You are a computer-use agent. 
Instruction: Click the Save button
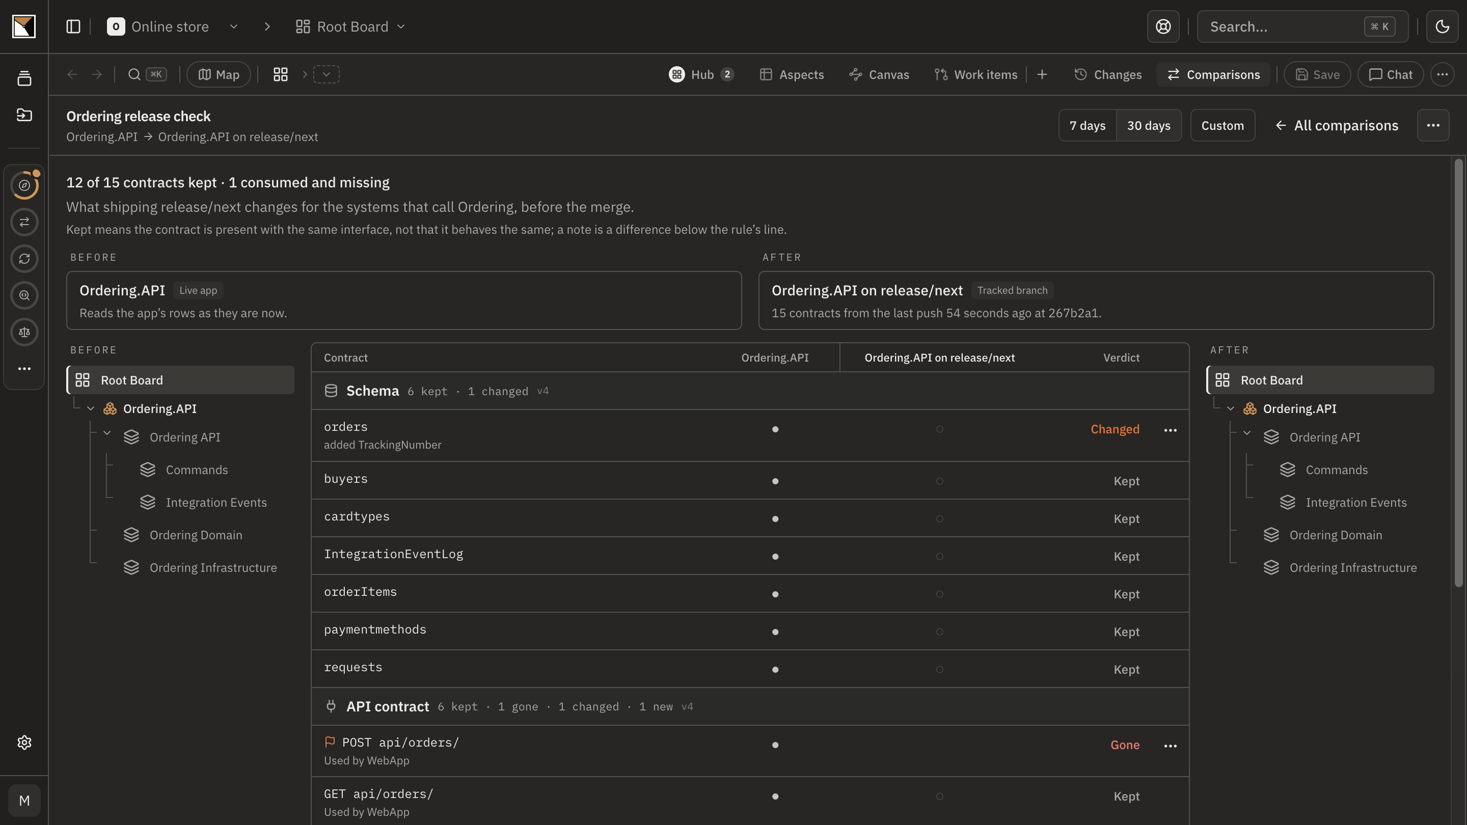tap(1317, 74)
